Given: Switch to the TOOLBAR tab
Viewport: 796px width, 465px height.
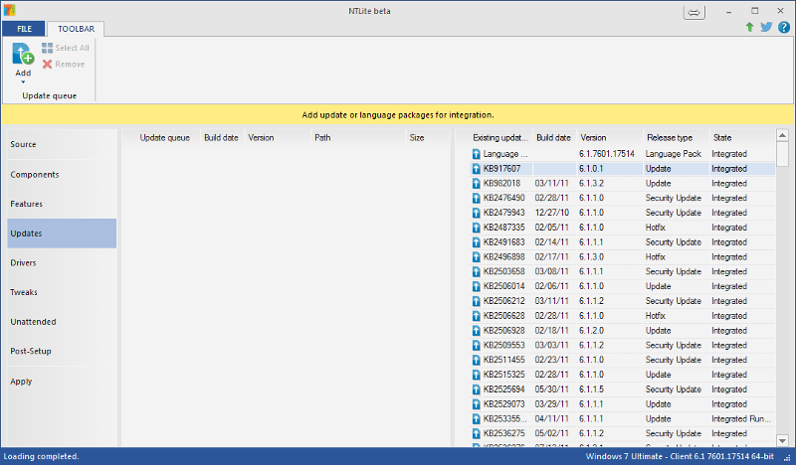Looking at the screenshot, I should [x=76, y=29].
